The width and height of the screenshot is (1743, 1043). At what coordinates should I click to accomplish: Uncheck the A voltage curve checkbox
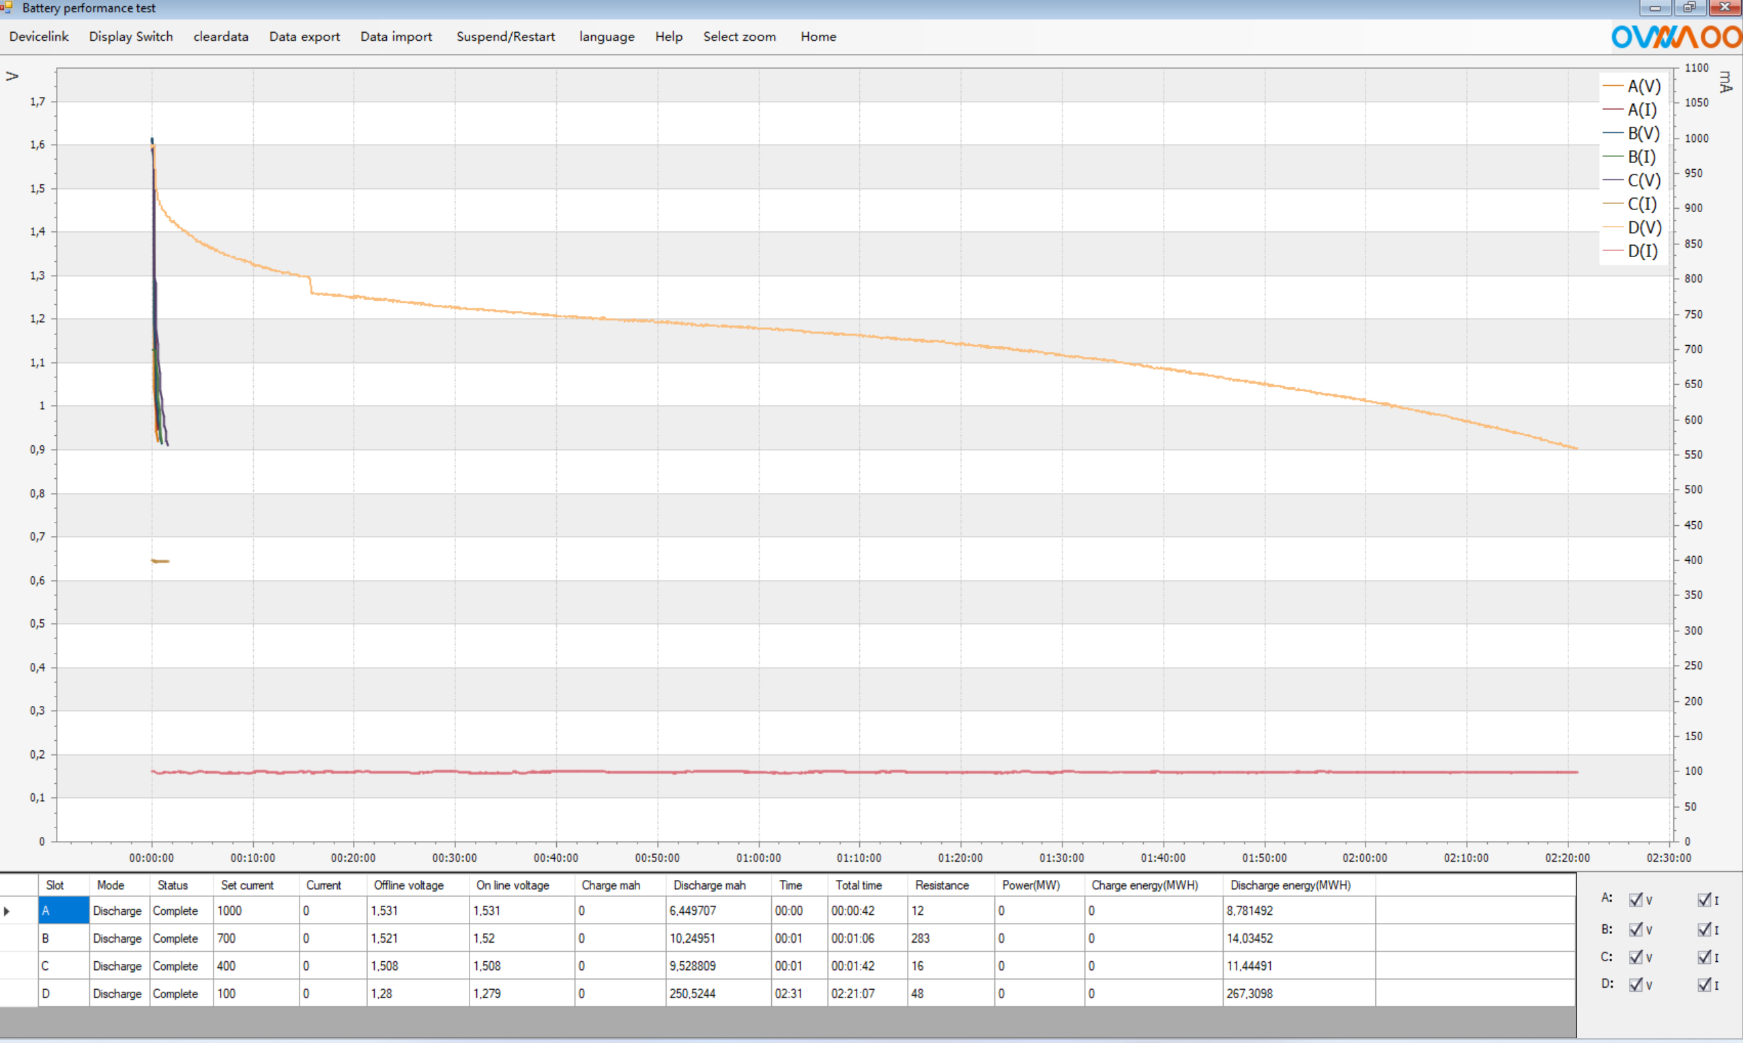(x=1635, y=900)
